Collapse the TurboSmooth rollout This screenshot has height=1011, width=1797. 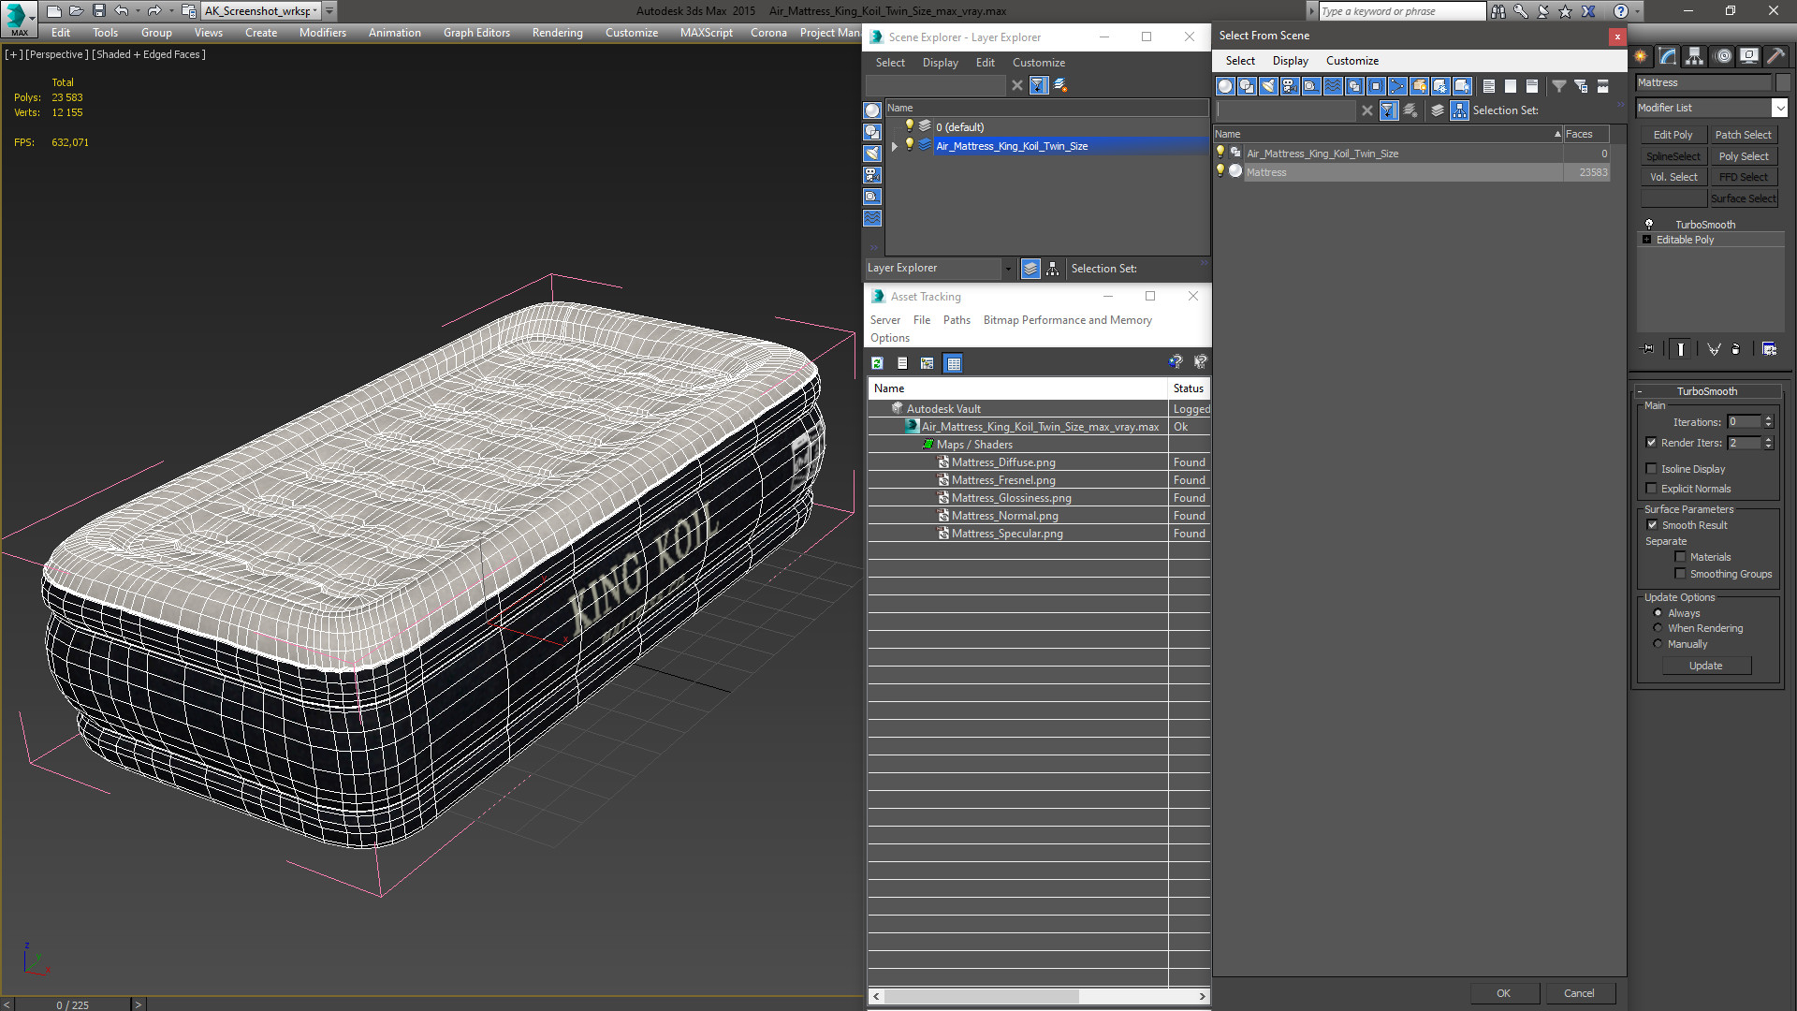(1706, 391)
